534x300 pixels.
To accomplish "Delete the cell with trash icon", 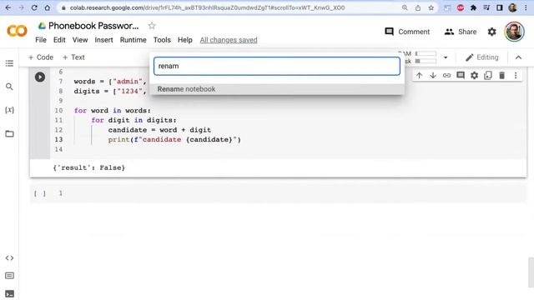I will click(x=501, y=75).
